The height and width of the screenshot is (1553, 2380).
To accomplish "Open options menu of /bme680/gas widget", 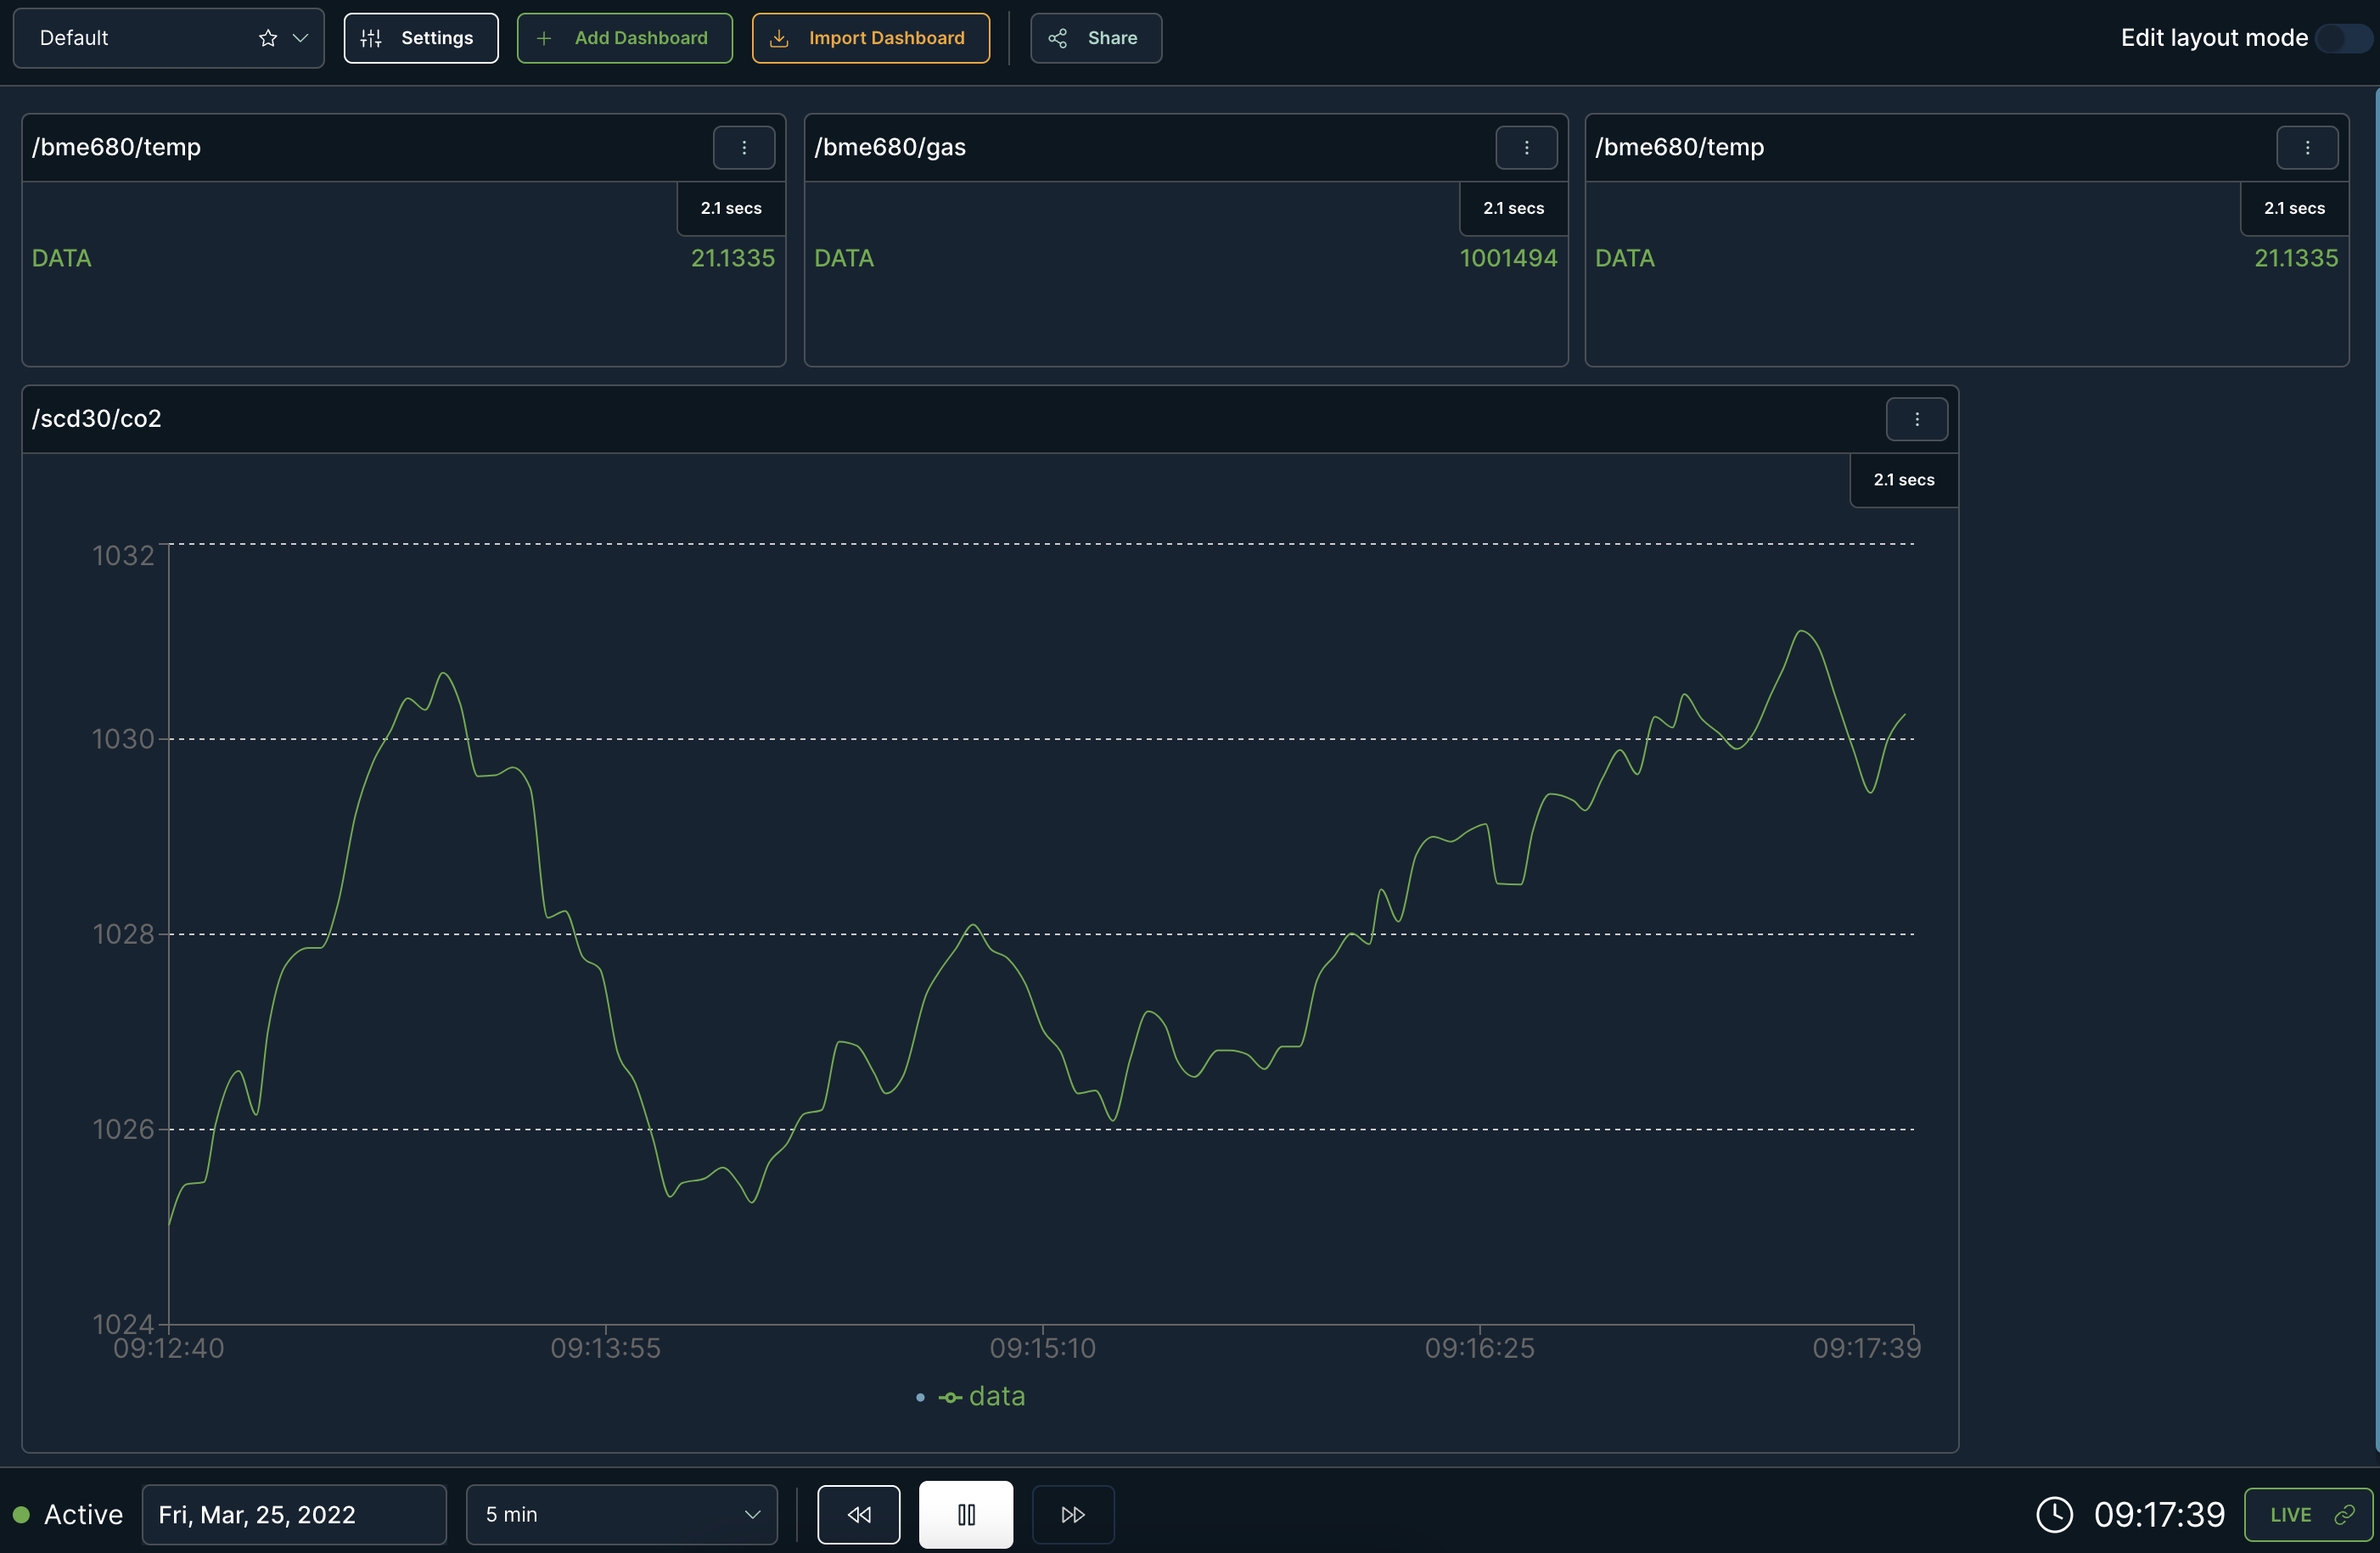I will point(1525,147).
